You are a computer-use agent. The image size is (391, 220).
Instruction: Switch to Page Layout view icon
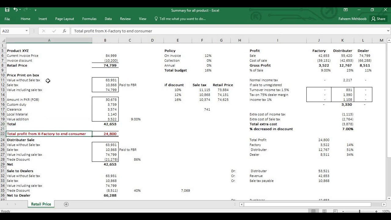(x=324, y=211)
